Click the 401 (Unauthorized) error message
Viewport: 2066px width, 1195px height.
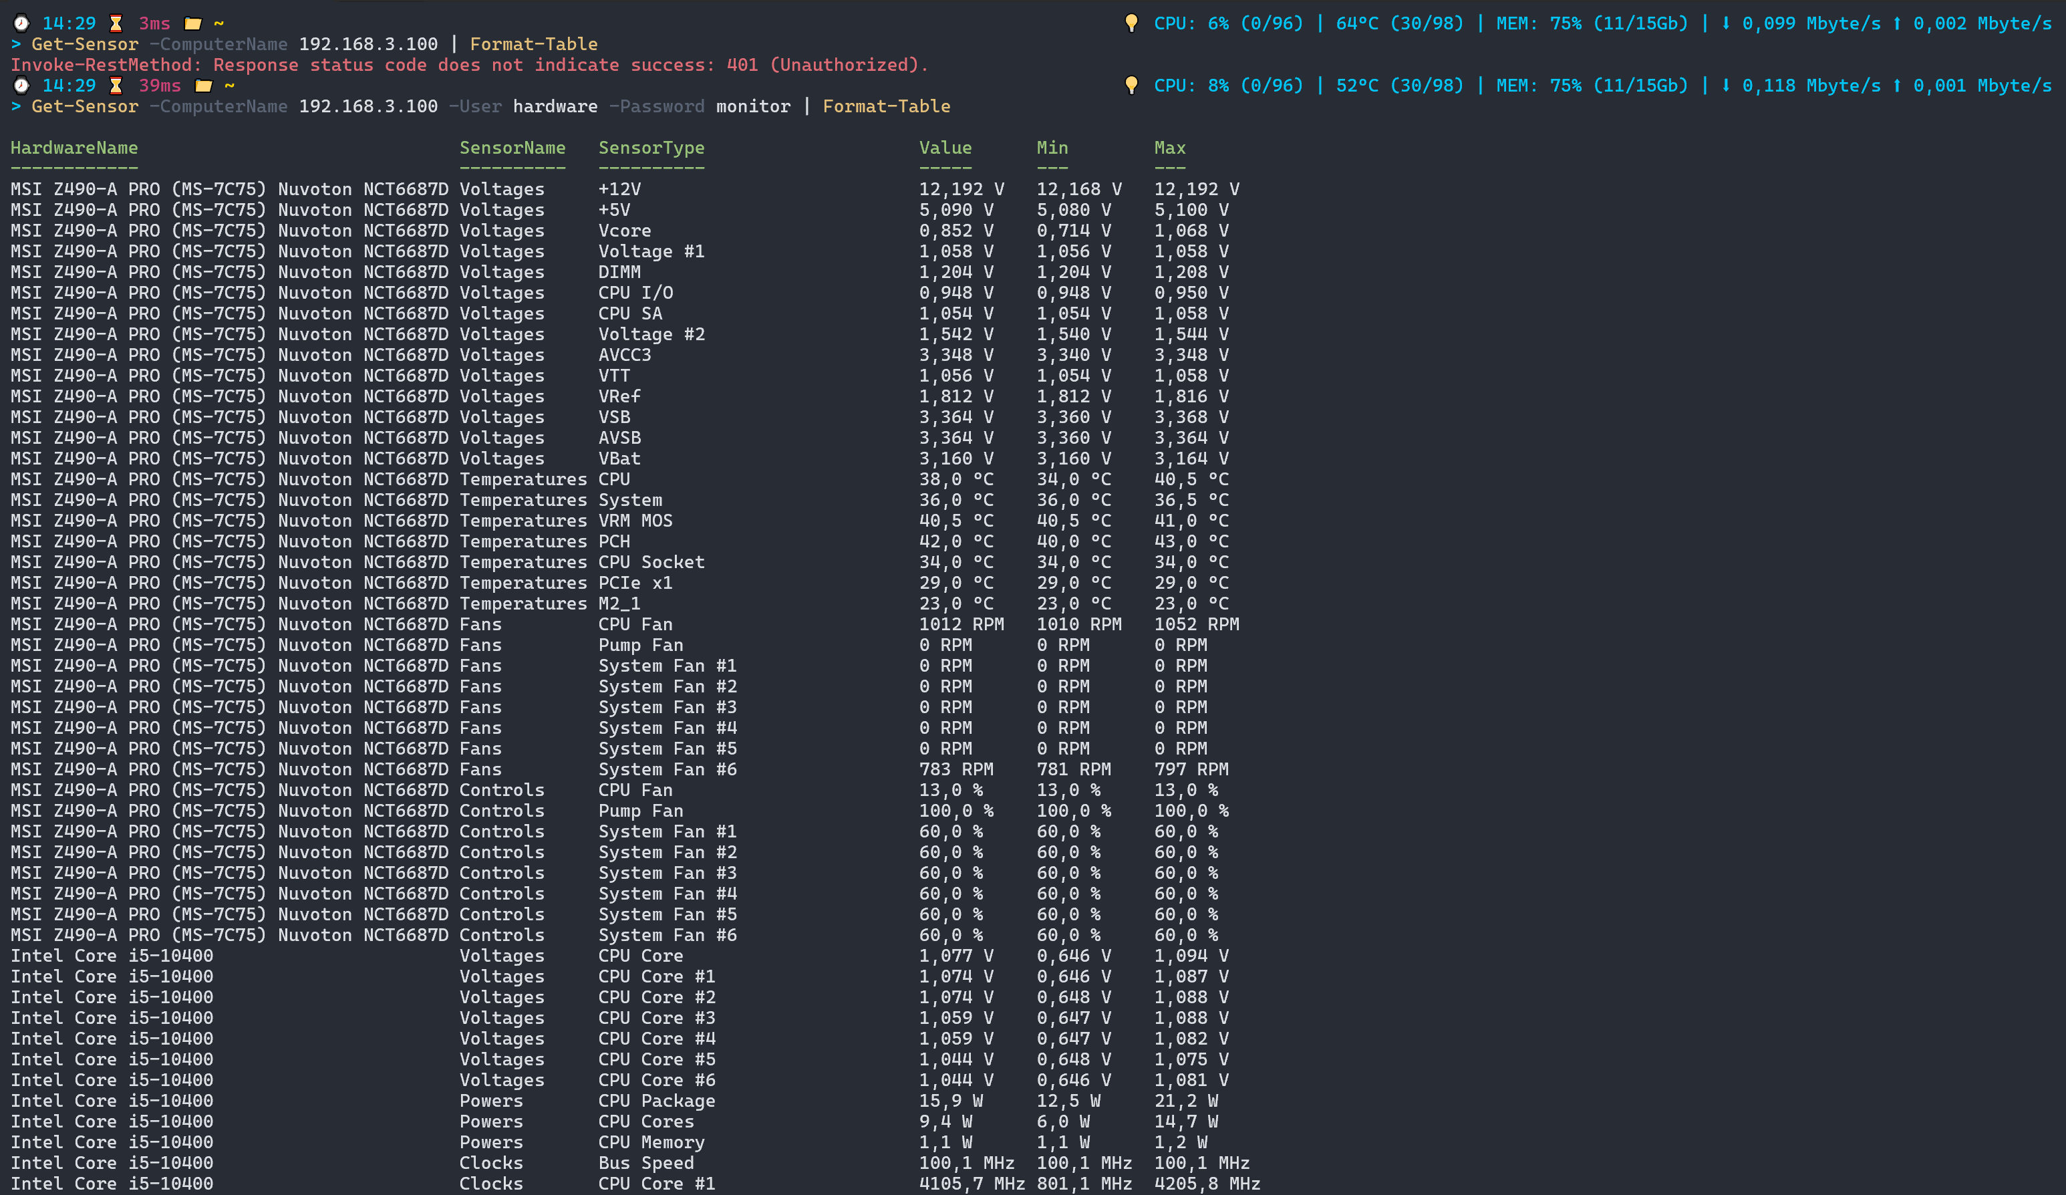pyautogui.click(x=469, y=65)
